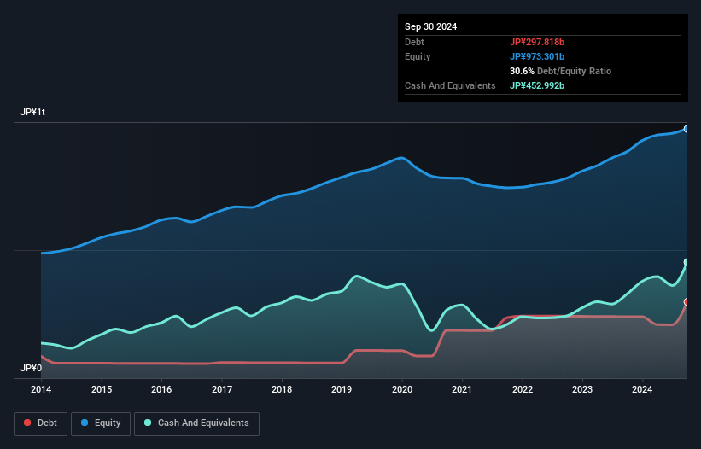Click the JP¥0 y-axis label

31,369
